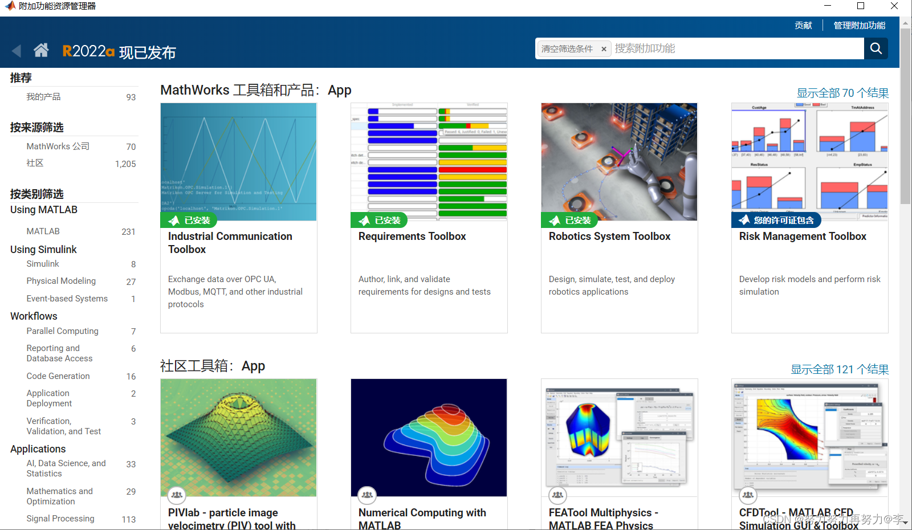Click the 清空筛选条件 filter chip label
The height and width of the screenshot is (530, 912).
[567, 49]
